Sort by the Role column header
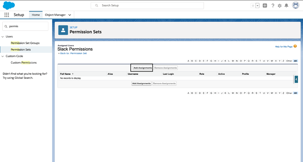The height and width of the screenshot is (162, 303). point(202,74)
